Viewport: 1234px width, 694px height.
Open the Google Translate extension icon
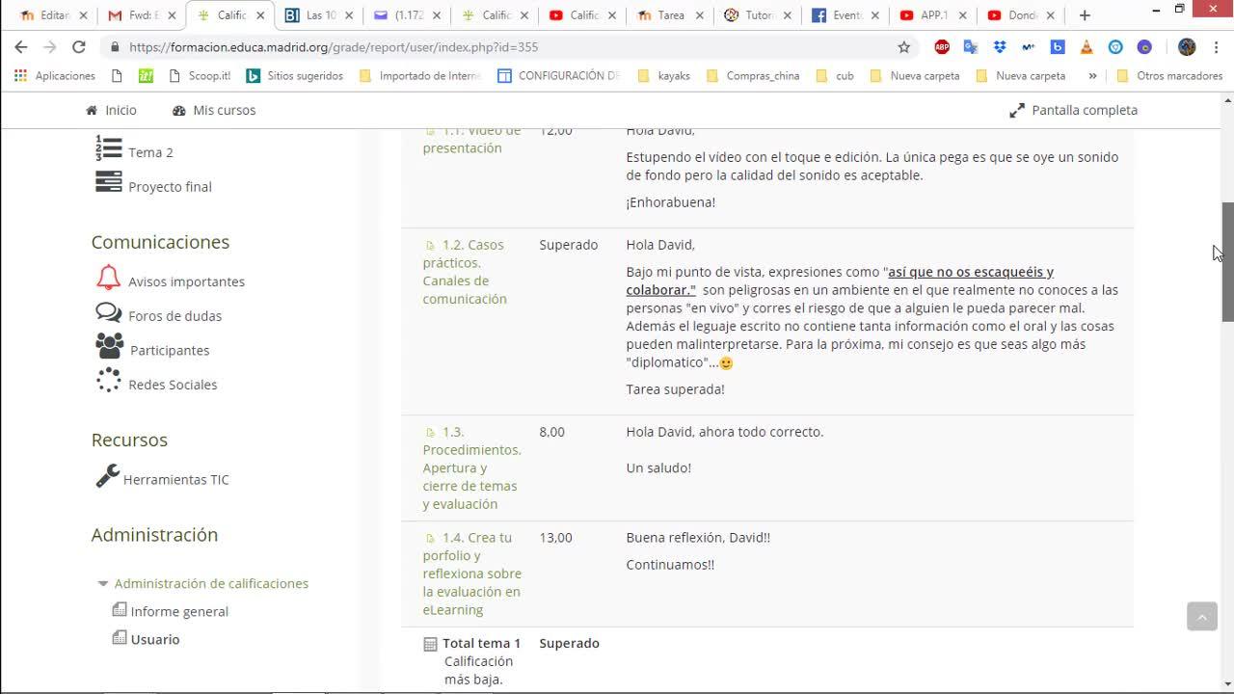point(971,47)
